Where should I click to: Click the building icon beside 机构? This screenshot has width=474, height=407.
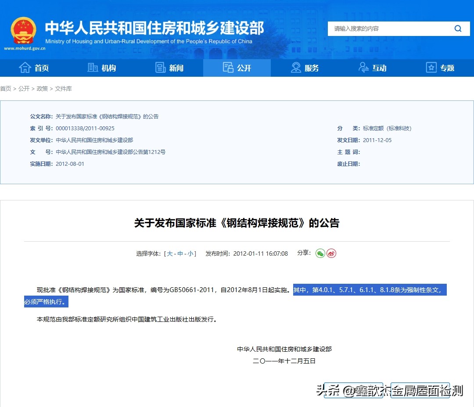click(93, 68)
